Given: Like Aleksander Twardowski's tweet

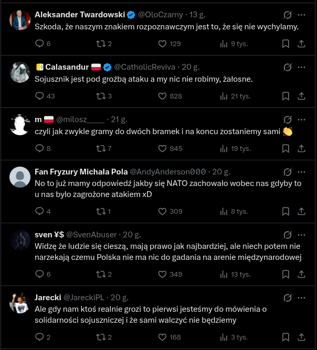Looking at the screenshot, I should pyautogui.click(x=163, y=44).
